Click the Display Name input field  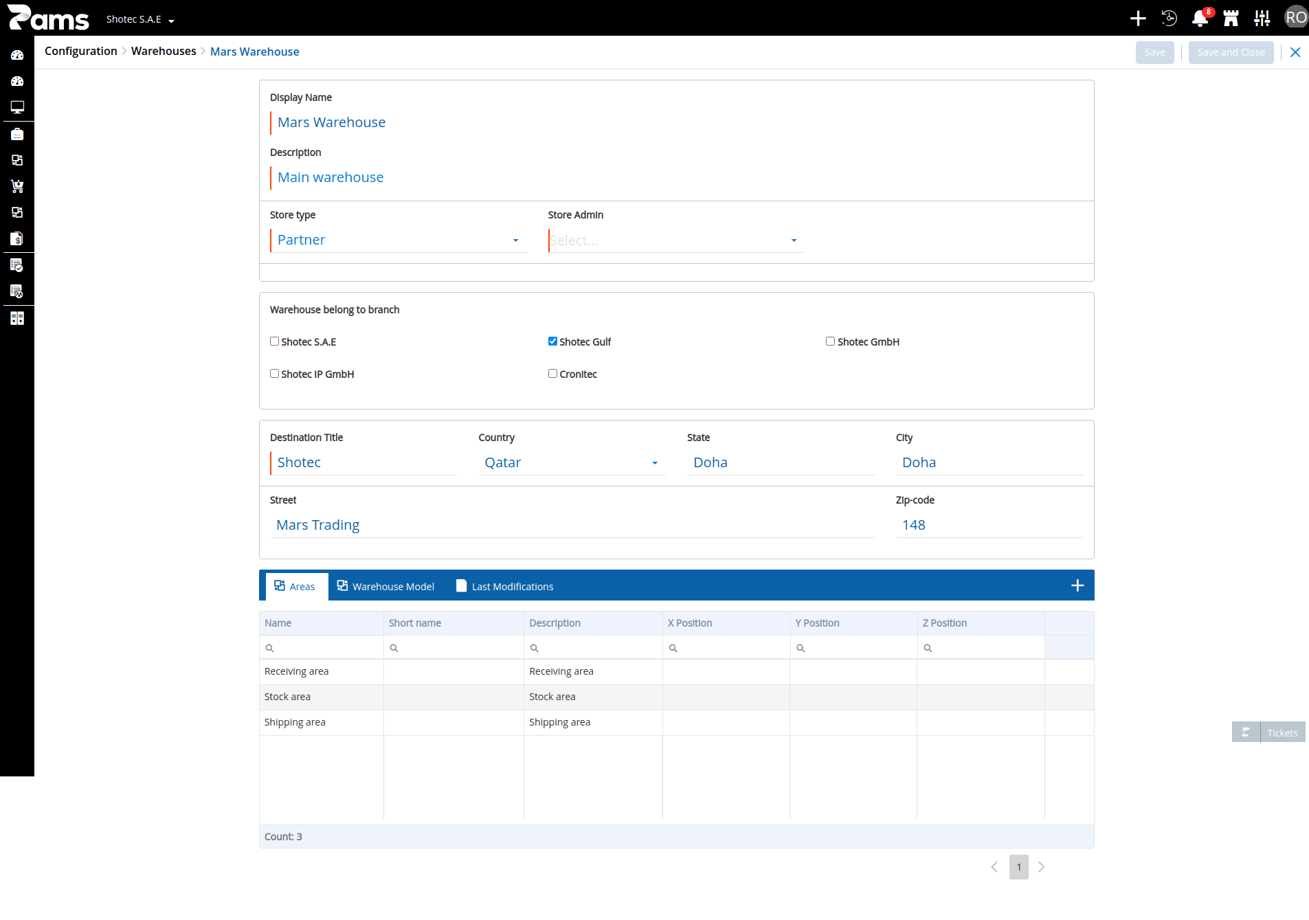click(677, 122)
